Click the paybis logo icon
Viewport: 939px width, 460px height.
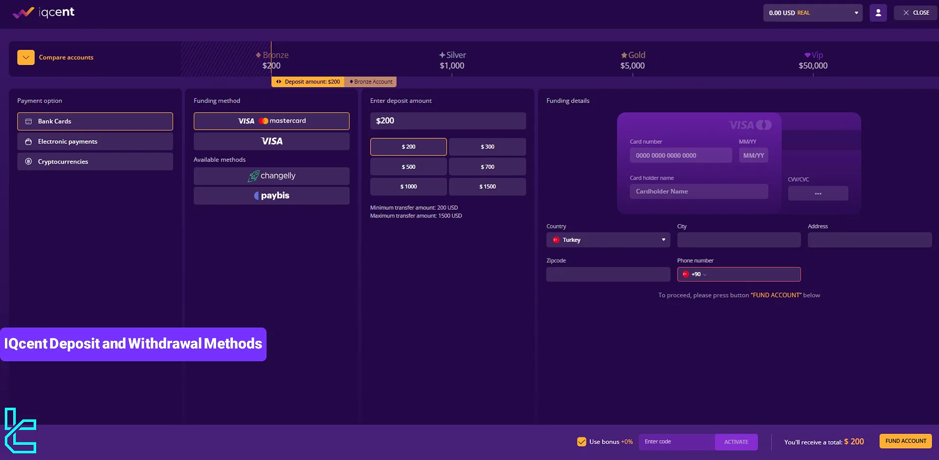(x=256, y=196)
